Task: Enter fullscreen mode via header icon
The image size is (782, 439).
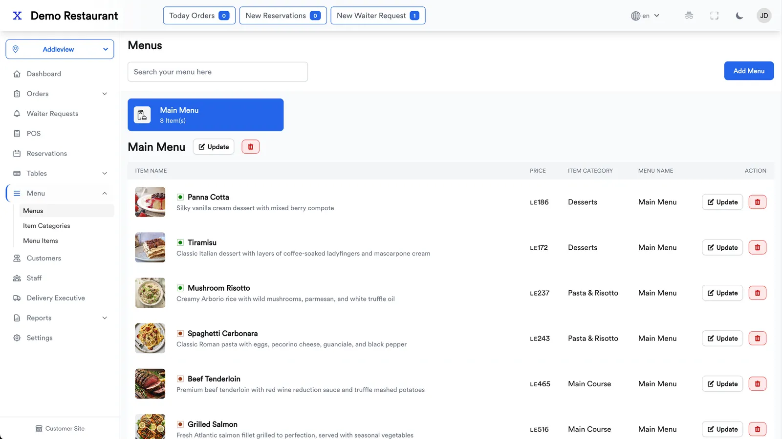Action: point(715,16)
